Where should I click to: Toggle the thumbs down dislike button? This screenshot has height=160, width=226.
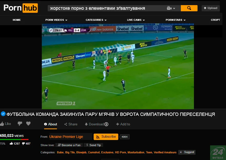pyautogui.click(x=20, y=124)
